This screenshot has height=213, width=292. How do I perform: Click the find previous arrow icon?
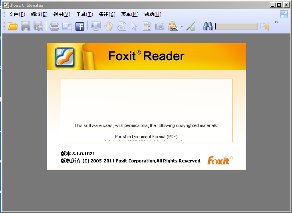pyautogui.click(x=264, y=26)
